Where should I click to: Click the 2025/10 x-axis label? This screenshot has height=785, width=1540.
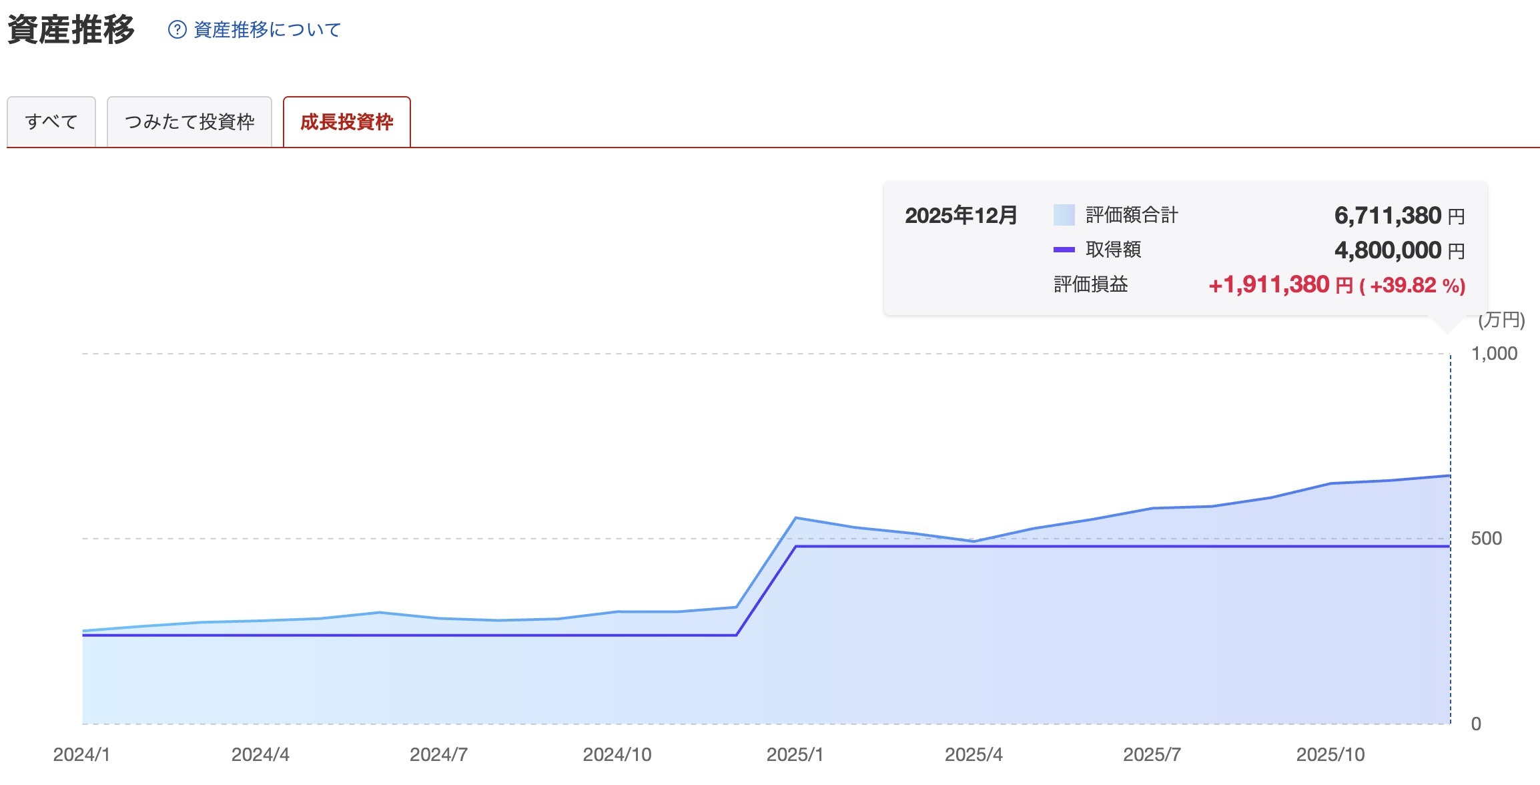pyautogui.click(x=1330, y=754)
